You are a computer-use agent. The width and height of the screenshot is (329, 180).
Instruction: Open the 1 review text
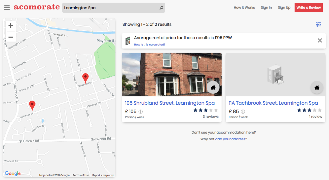(x=316, y=117)
